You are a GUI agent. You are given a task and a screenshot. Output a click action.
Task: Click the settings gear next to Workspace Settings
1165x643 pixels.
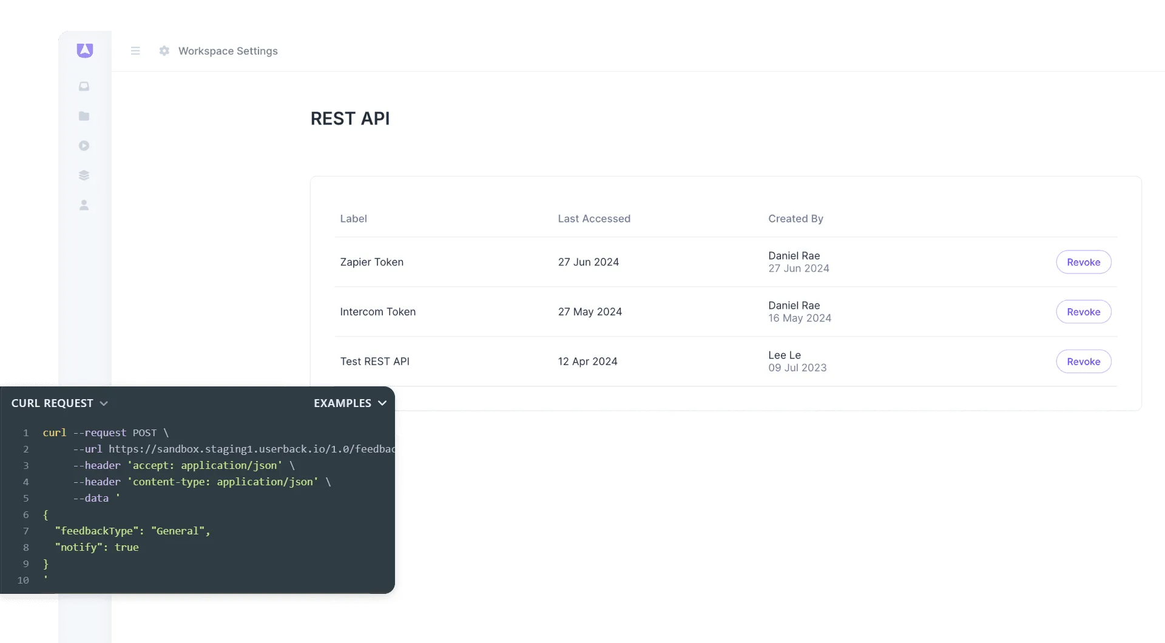click(x=164, y=51)
